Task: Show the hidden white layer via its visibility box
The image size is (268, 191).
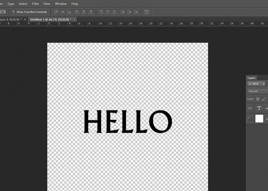Action: 250,119
